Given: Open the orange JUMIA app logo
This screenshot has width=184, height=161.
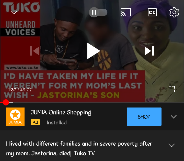Looking at the screenshot, I should (x=15, y=116).
